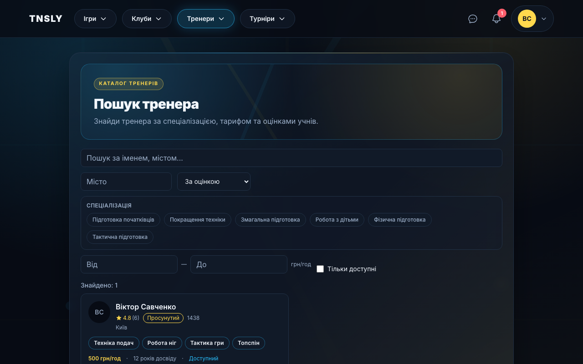This screenshot has width=583, height=364.
Task: Open the Ігри menu
Action: pos(95,19)
